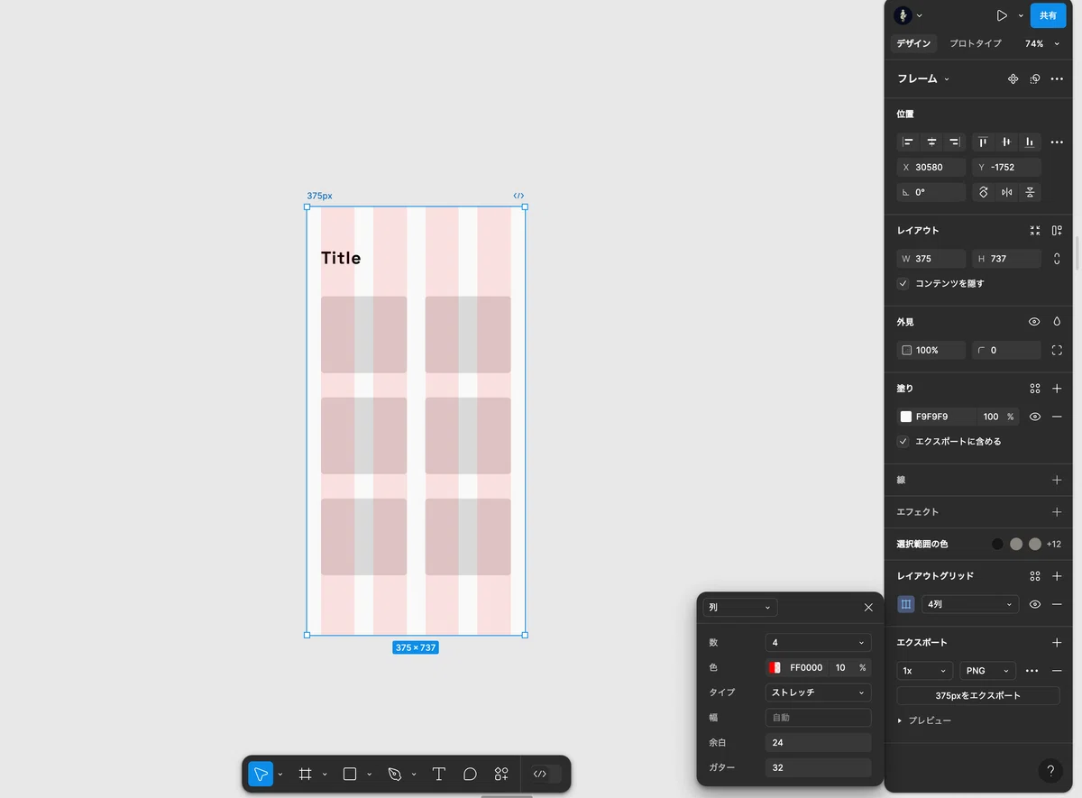Open the 1x export scale dropdown
The width and height of the screenshot is (1082, 798).
[x=924, y=671]
